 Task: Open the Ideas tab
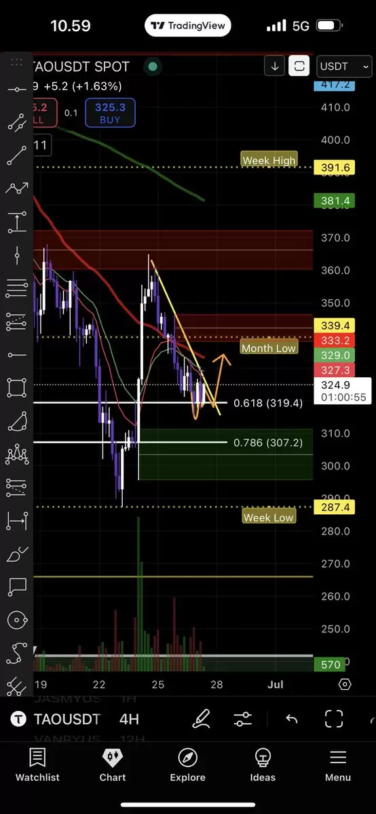click(263, 764)
